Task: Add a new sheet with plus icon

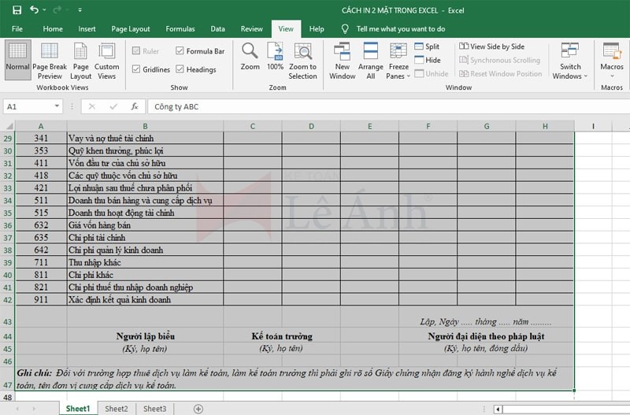Action: 198,409
